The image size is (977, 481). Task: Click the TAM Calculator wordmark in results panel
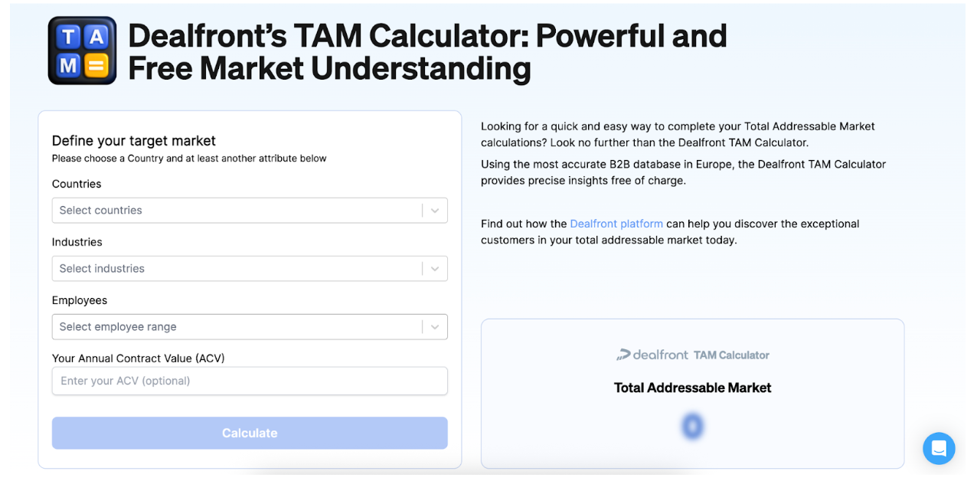(731, 355)
